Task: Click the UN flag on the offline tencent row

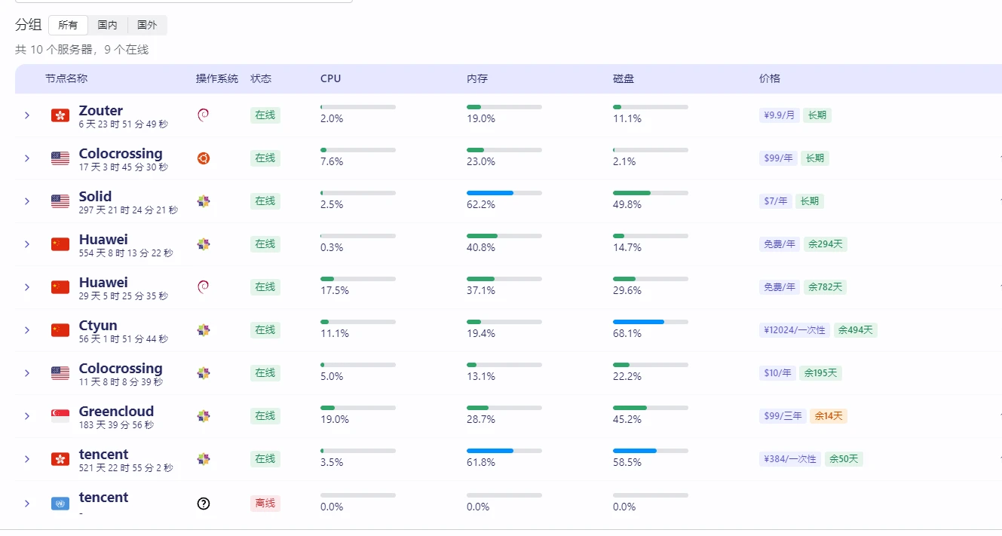Action: click(x=60, y=503)
